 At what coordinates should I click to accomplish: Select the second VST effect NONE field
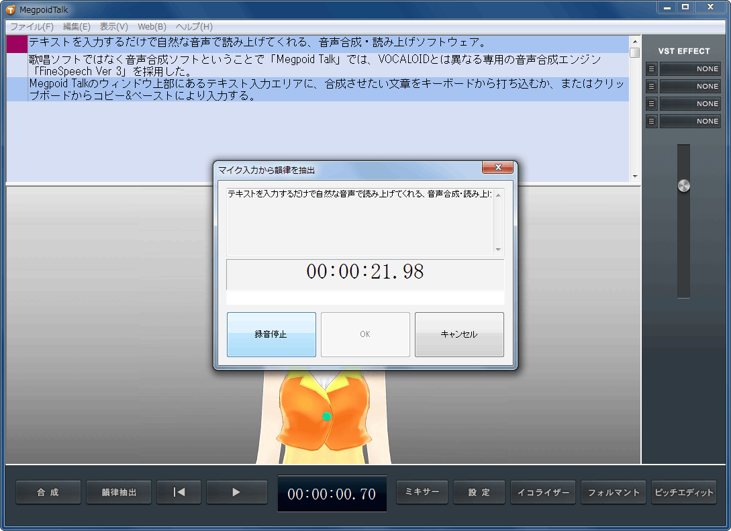pyautogui.click(x=690, y=86)
